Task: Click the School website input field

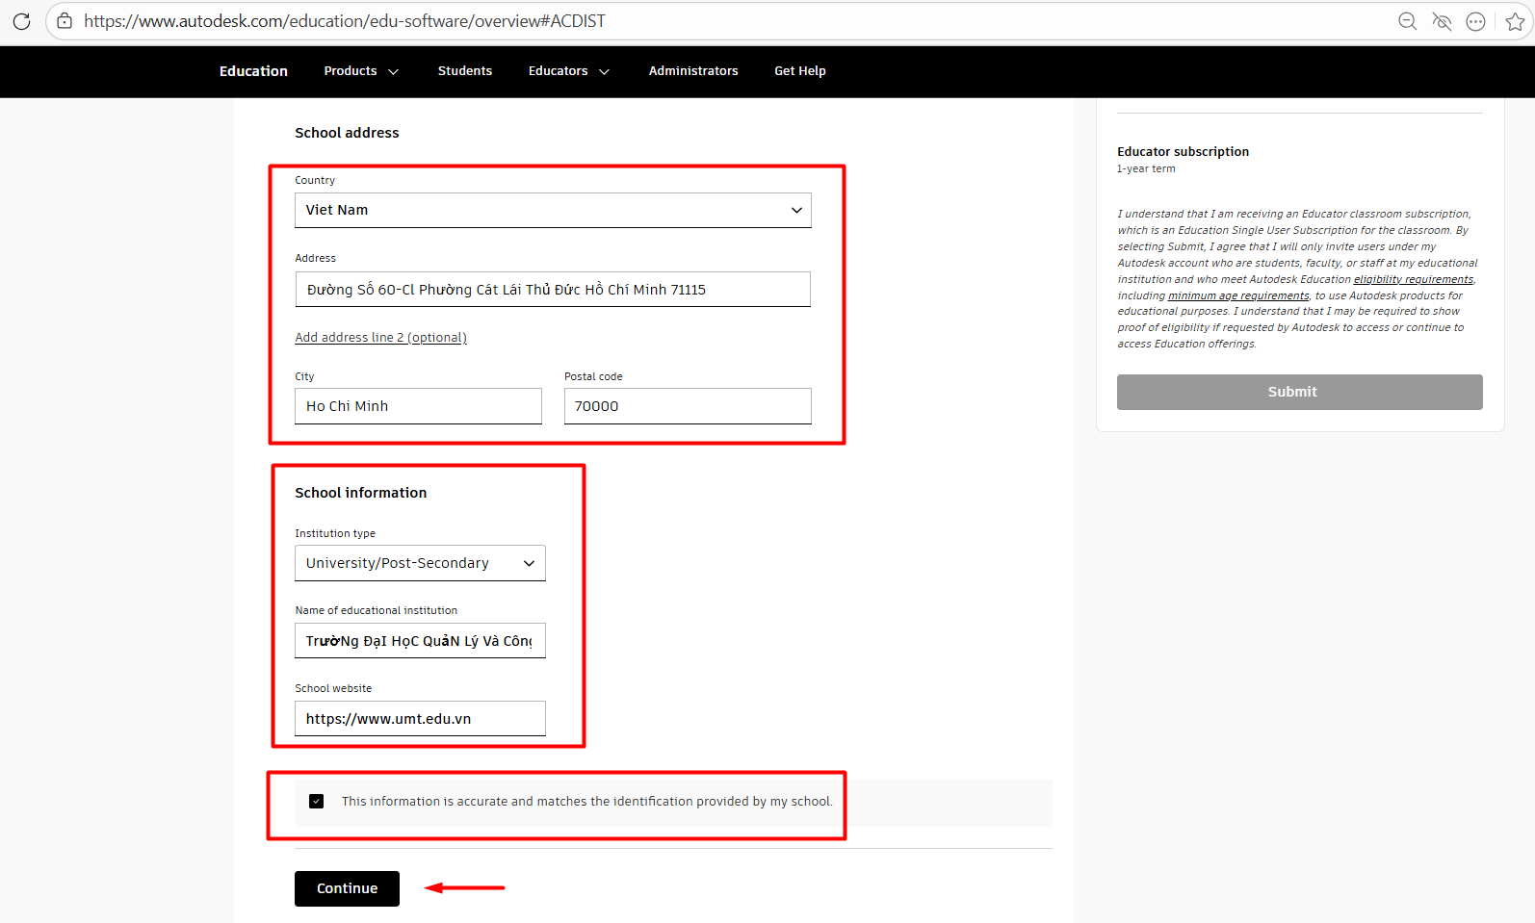Action: (420, 719)
